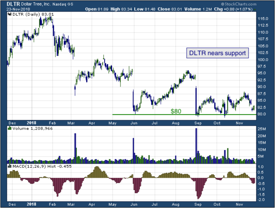Click the High value 83.34
275x208 pixels.
[x=126, y=9]
